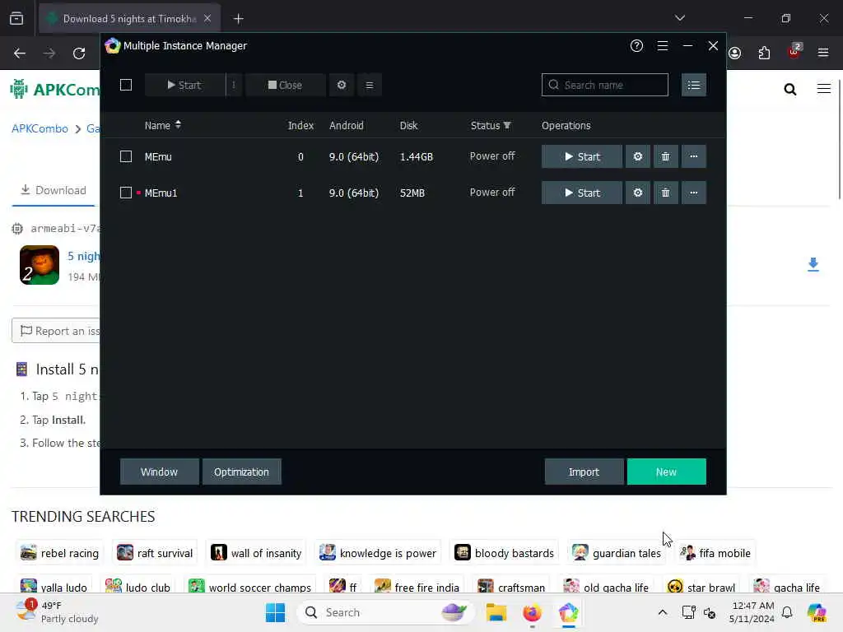The width and height of the screenshot is (843, 632).
Task: Click the Disk column header
Action: click(x=408, y=125)
